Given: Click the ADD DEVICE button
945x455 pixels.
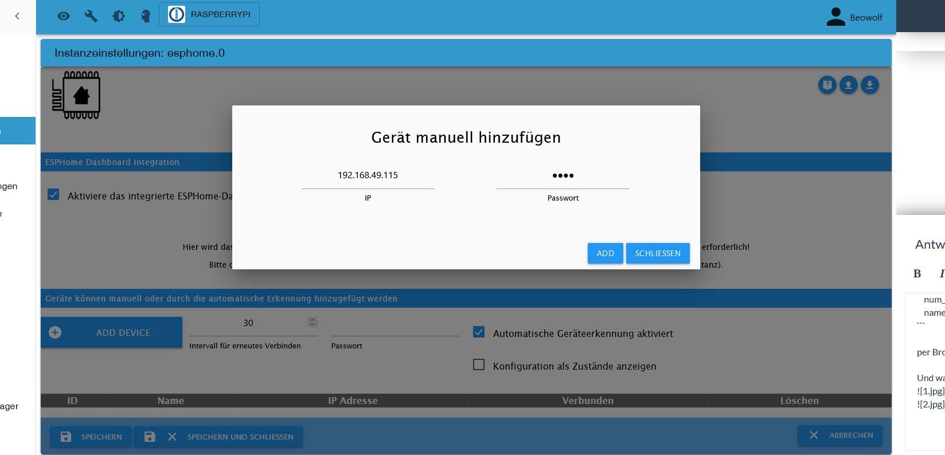Looking at the screenshot, I should point(111,332).
